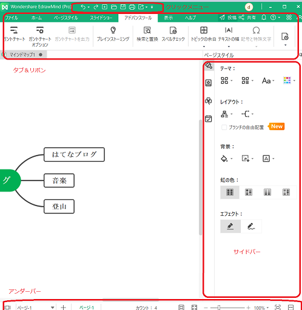Image resolution: width=302 pixels, height=310 pixels.
Task: Select the ページ-1 page tab at bottom
Action: coord(87,308)
